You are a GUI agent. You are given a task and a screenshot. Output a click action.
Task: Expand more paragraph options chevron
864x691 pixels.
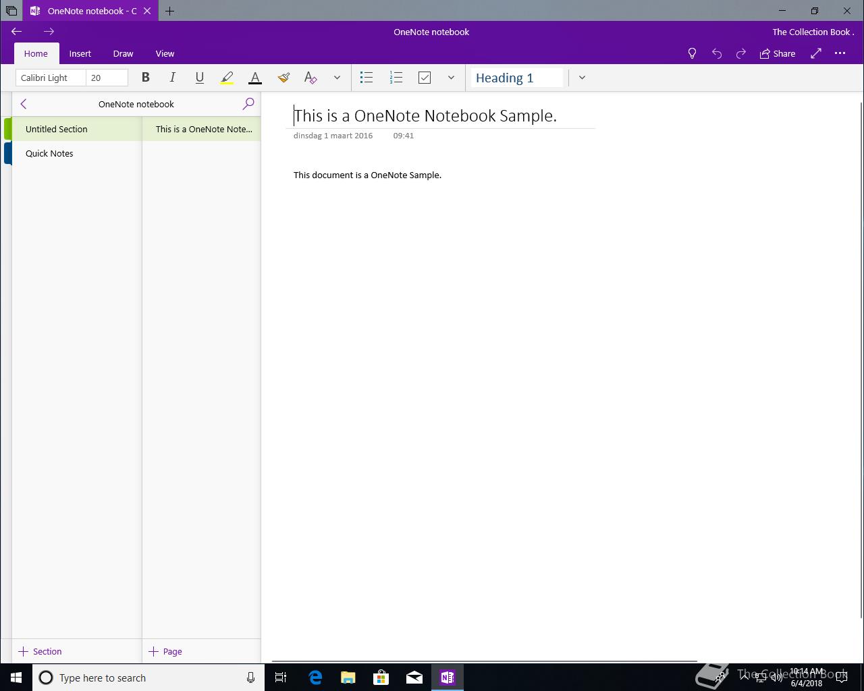click(x=451, y=78)
